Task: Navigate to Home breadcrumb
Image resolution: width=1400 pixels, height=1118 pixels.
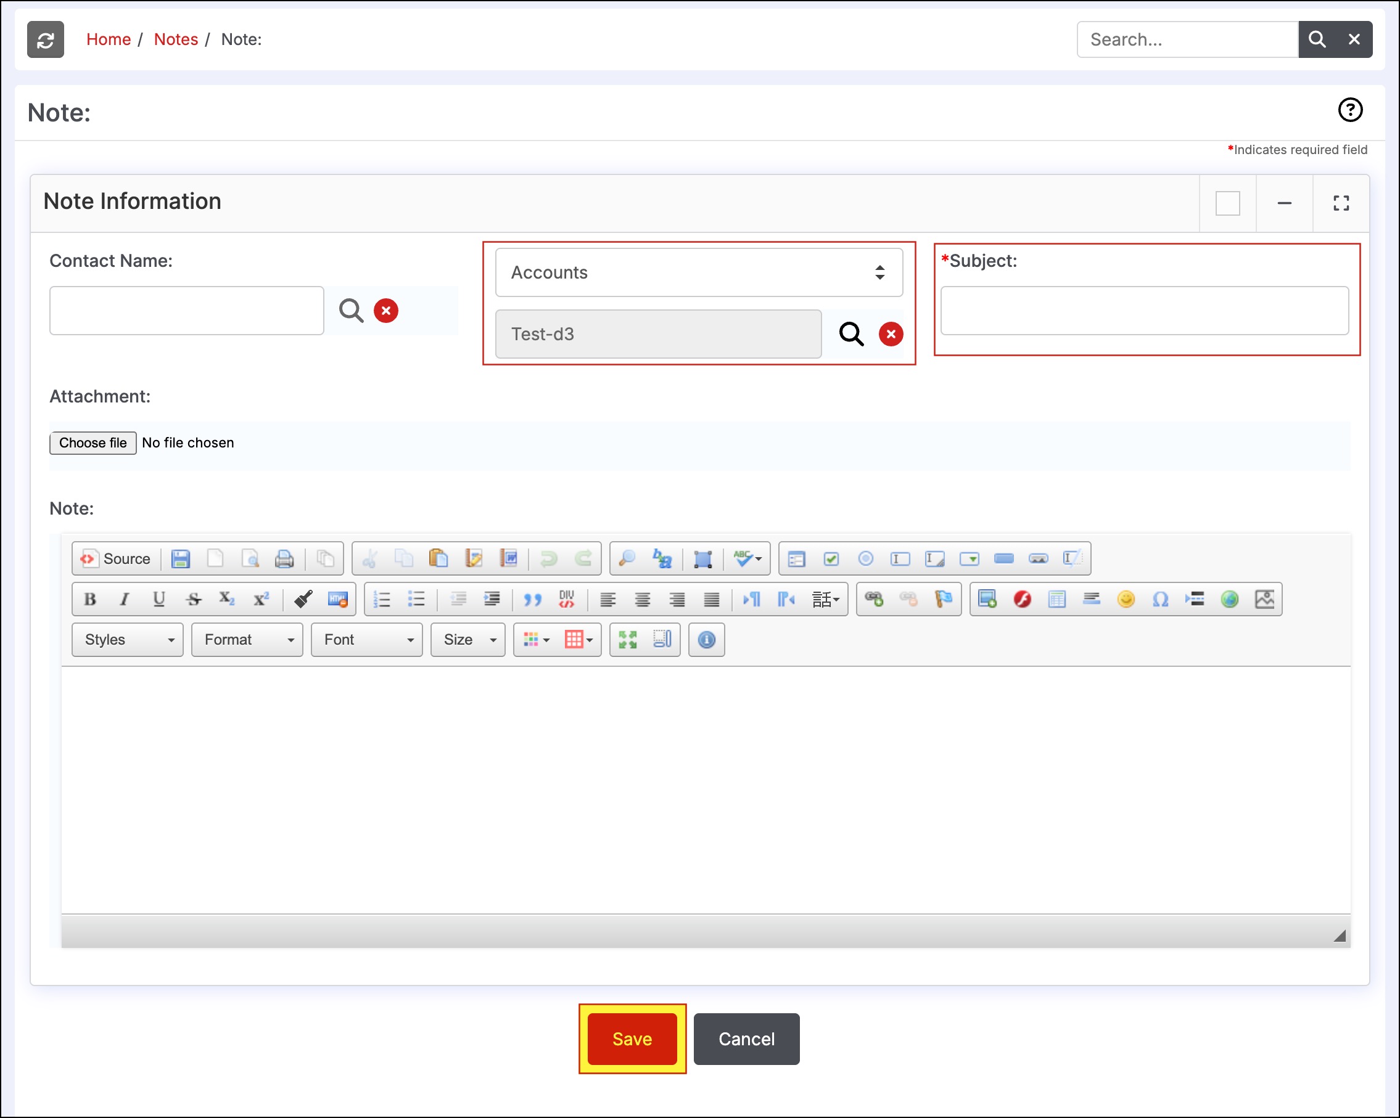Action: tap(109, 39)
